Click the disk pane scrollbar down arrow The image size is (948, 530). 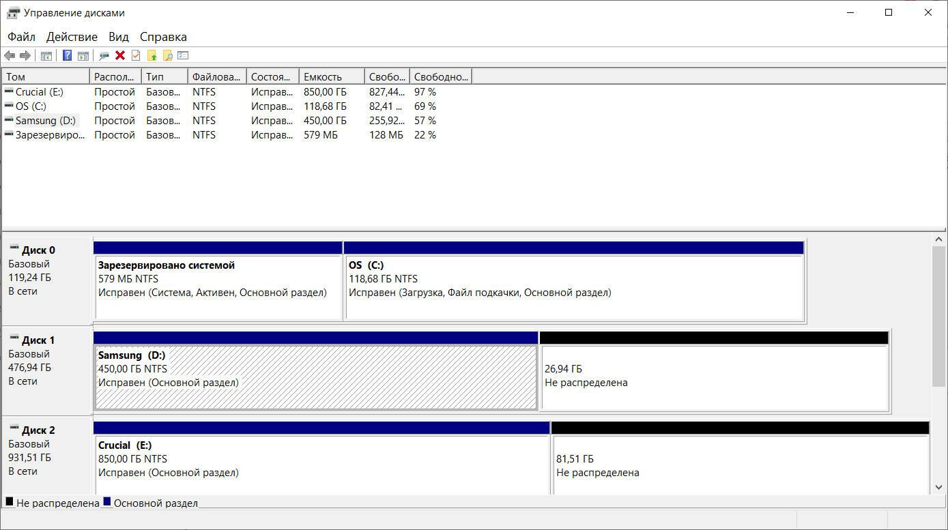[x=938, y=488]
